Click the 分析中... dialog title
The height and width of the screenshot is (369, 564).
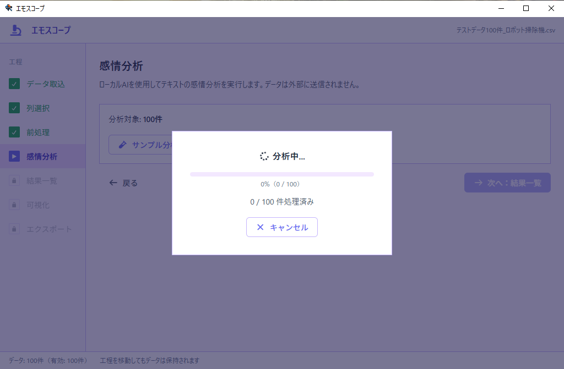tap(289, 156)
